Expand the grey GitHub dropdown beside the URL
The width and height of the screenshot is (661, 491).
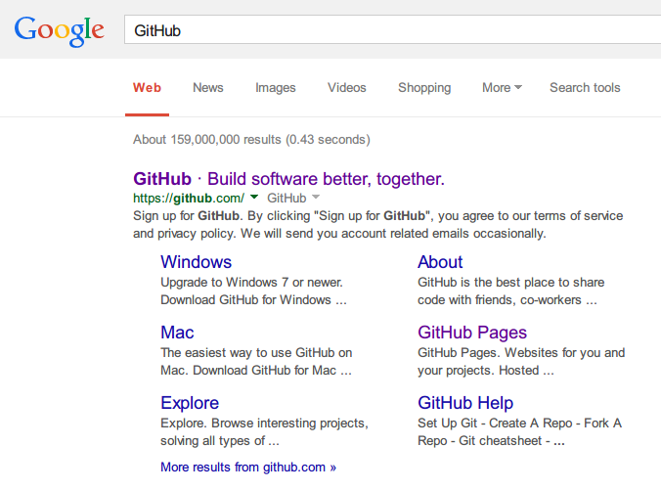[x=292, y=199]
